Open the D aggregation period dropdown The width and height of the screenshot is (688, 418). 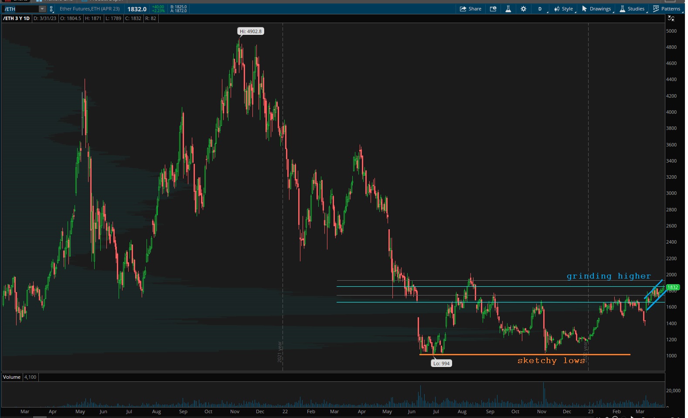540,9
